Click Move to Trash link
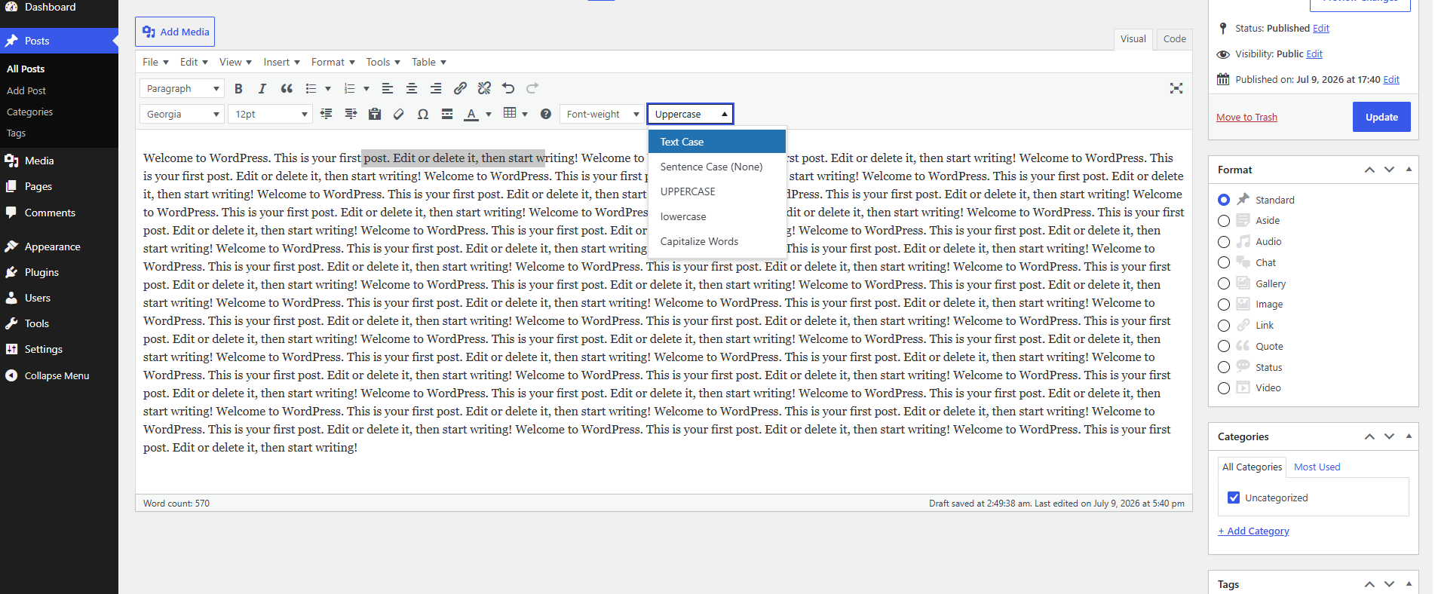Screen dimensions: 1435x594 pyautogui.click(x=1246, y=117)
